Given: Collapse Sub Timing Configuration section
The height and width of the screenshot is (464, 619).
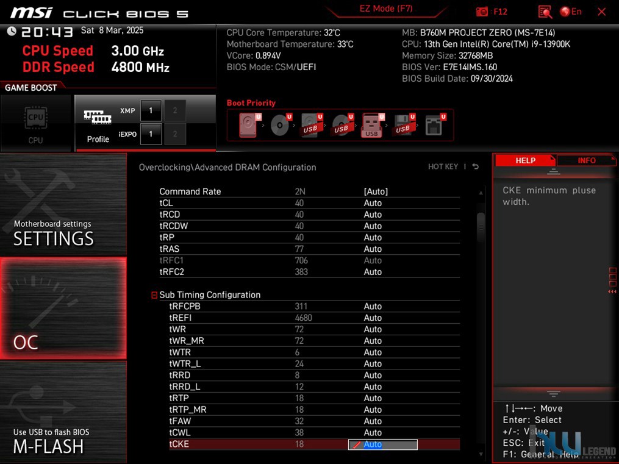Looking at the screenshot, I should pos(154,295).
